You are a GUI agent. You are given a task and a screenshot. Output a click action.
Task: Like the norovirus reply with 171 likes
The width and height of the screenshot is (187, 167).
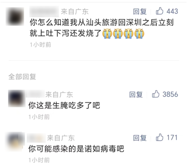160,137
